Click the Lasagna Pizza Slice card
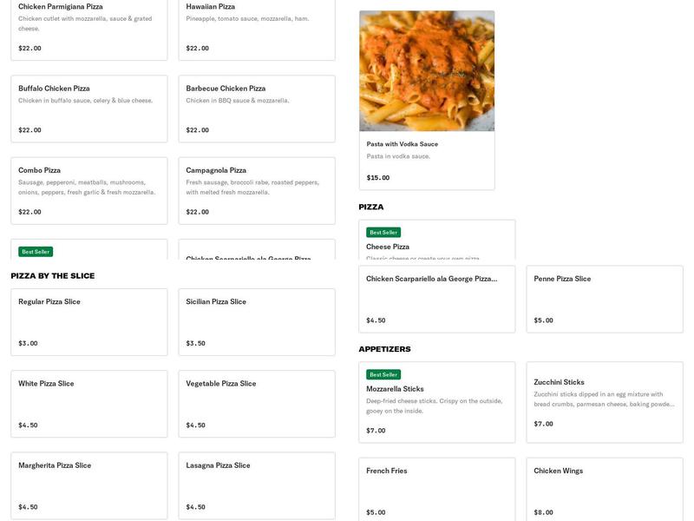 click(256, 485)
